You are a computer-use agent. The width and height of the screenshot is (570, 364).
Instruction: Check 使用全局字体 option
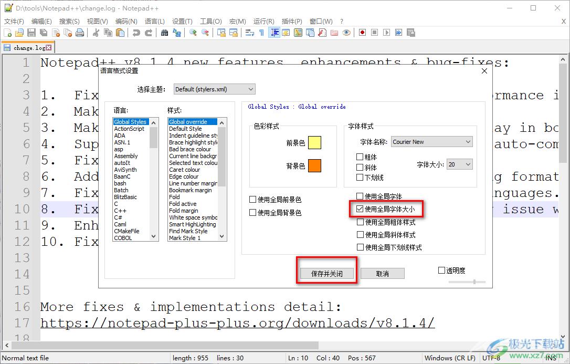tap(360, 196)
